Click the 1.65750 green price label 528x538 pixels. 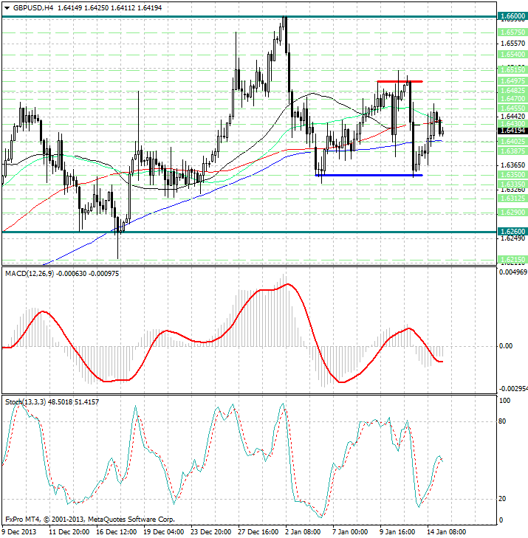click(x=512, y=32)
